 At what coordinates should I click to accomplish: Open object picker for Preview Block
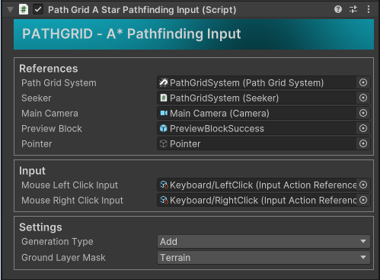363,128
